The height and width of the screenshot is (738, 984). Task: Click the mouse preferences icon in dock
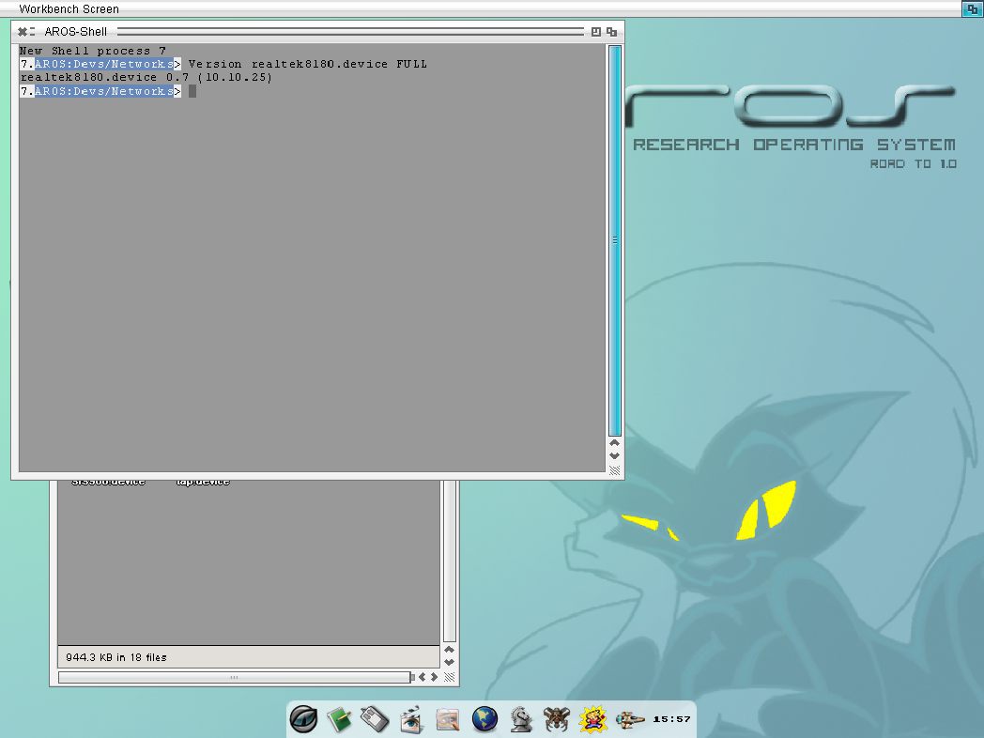(x=375, y=719)
